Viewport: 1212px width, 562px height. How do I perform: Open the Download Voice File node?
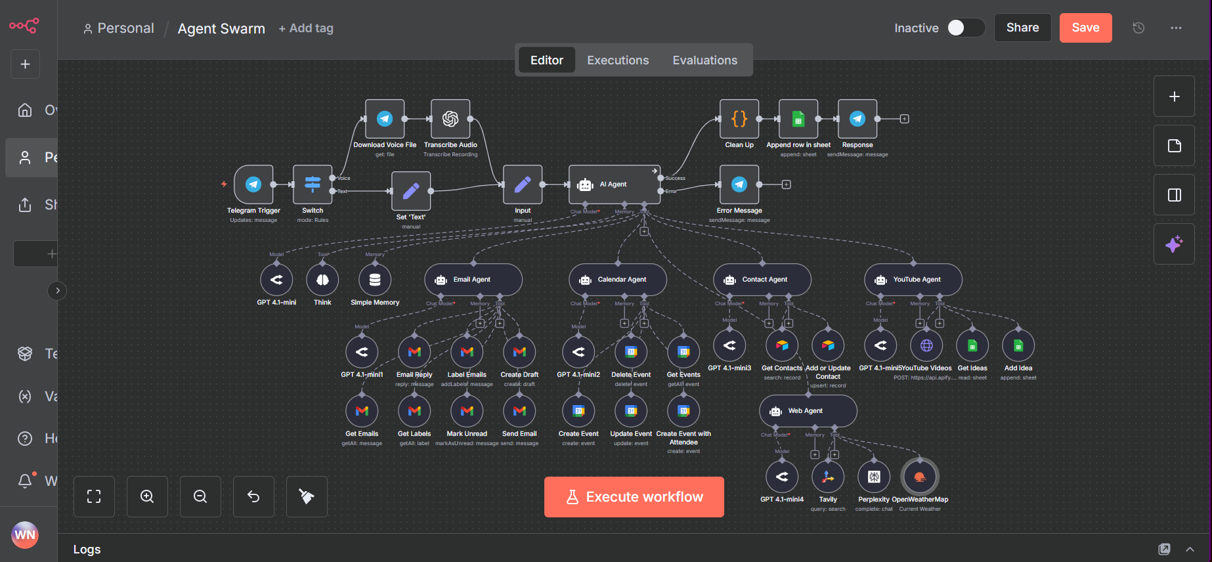point(385,119)
